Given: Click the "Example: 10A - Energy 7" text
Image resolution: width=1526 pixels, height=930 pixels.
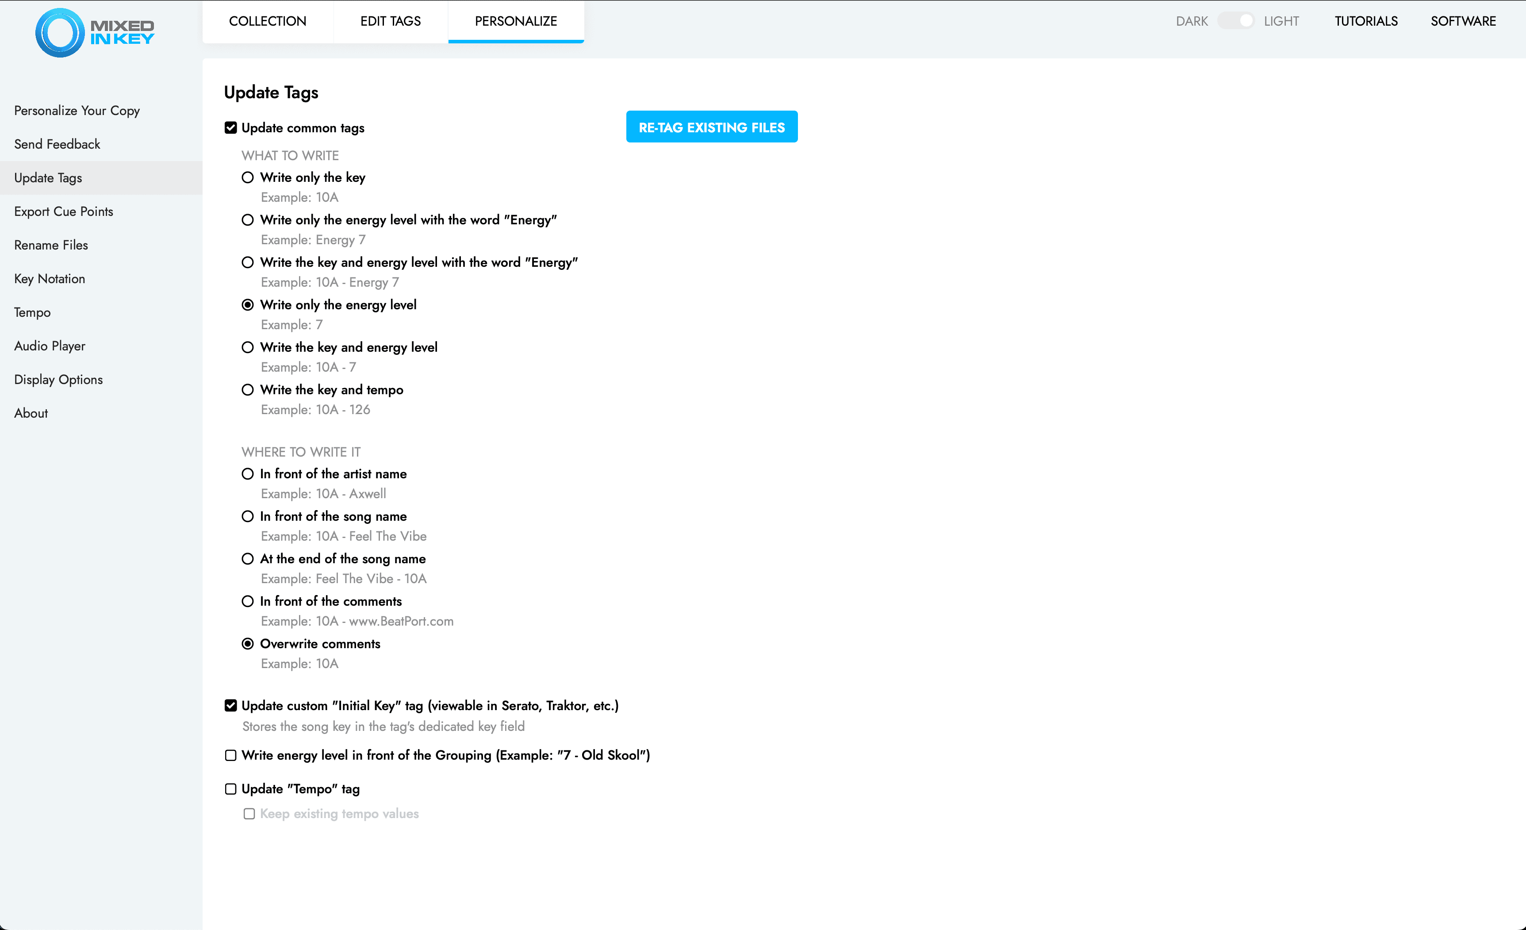Looking at the screenshot, I should 330,283.
